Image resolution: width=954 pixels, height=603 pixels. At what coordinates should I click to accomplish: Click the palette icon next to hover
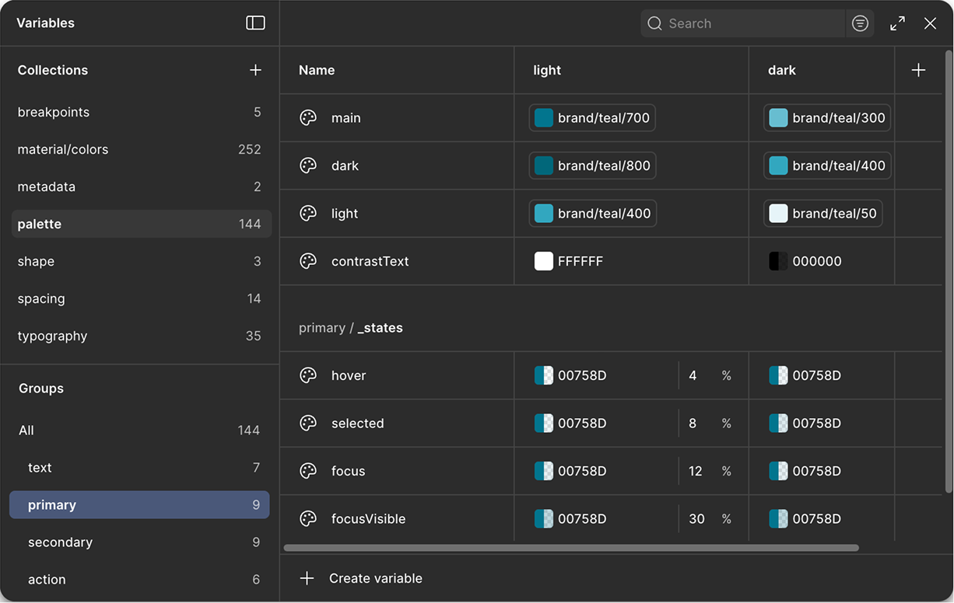pyautogui.click(x=308, y=375)
